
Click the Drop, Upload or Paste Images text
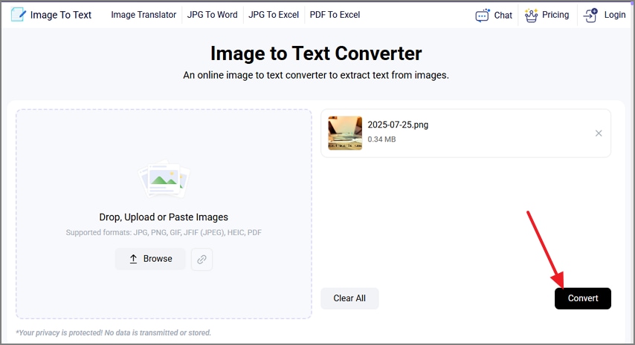164,217
